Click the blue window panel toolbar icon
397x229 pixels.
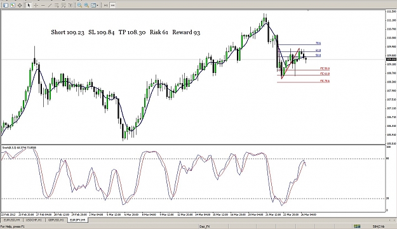click(6, 5)
